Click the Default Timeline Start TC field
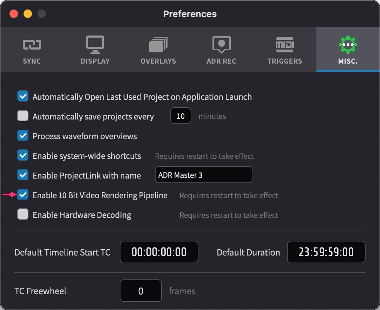This screenshot has height=310, width=380. [x=159, y=252]
